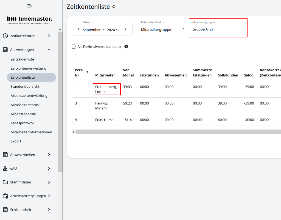Expand the Arbeitszeitregelungen menu section
Screen dimensions: 281x220
(x=49, y=196)
